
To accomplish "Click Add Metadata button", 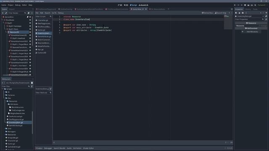I will (251, 32).
